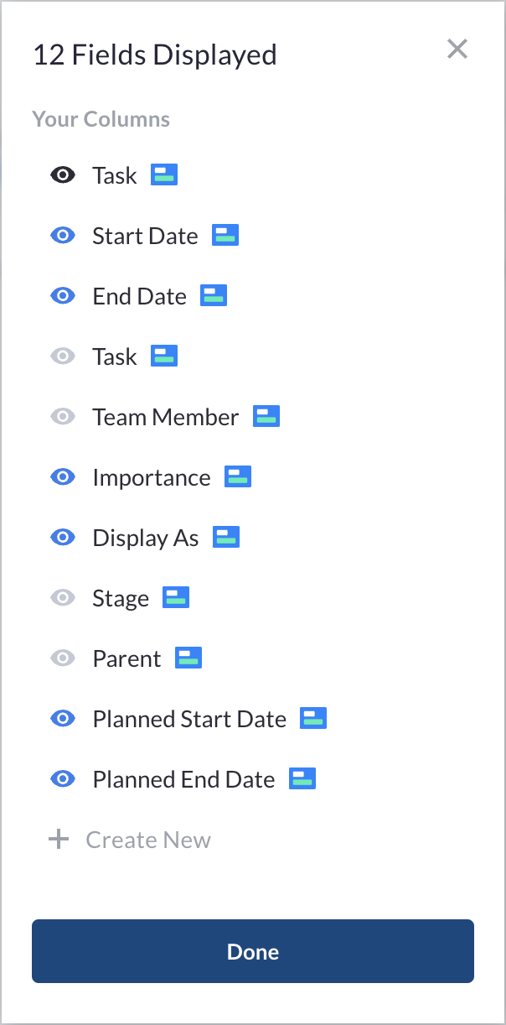Hide the Importance column via eye icon
Image resolution: width=506 pixels, height=1025 pixels.
tap(63, 477)
